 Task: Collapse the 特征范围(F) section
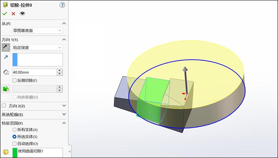click(64, 123)
